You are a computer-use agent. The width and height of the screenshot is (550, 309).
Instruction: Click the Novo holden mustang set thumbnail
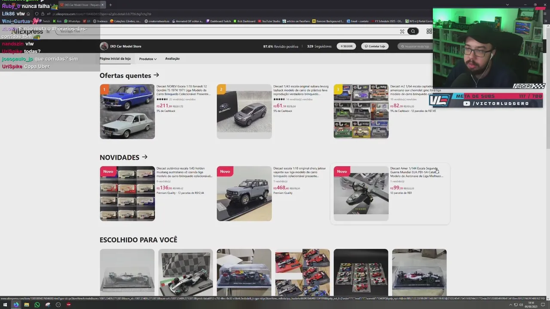point(127,194)
